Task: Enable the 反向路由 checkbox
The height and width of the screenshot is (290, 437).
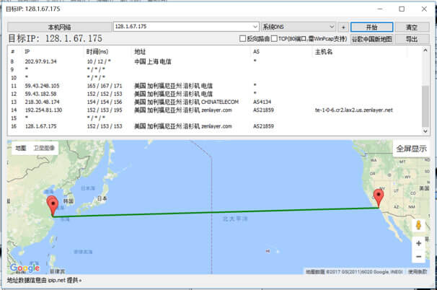Action: pos(244,39)
